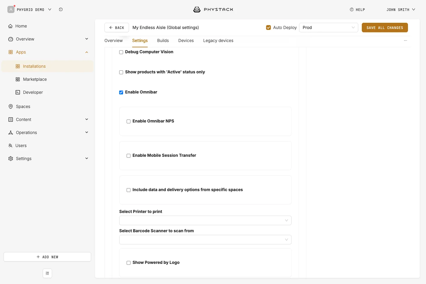Enable Show Powered by Logo checkbox

click(x=128, y=263)
